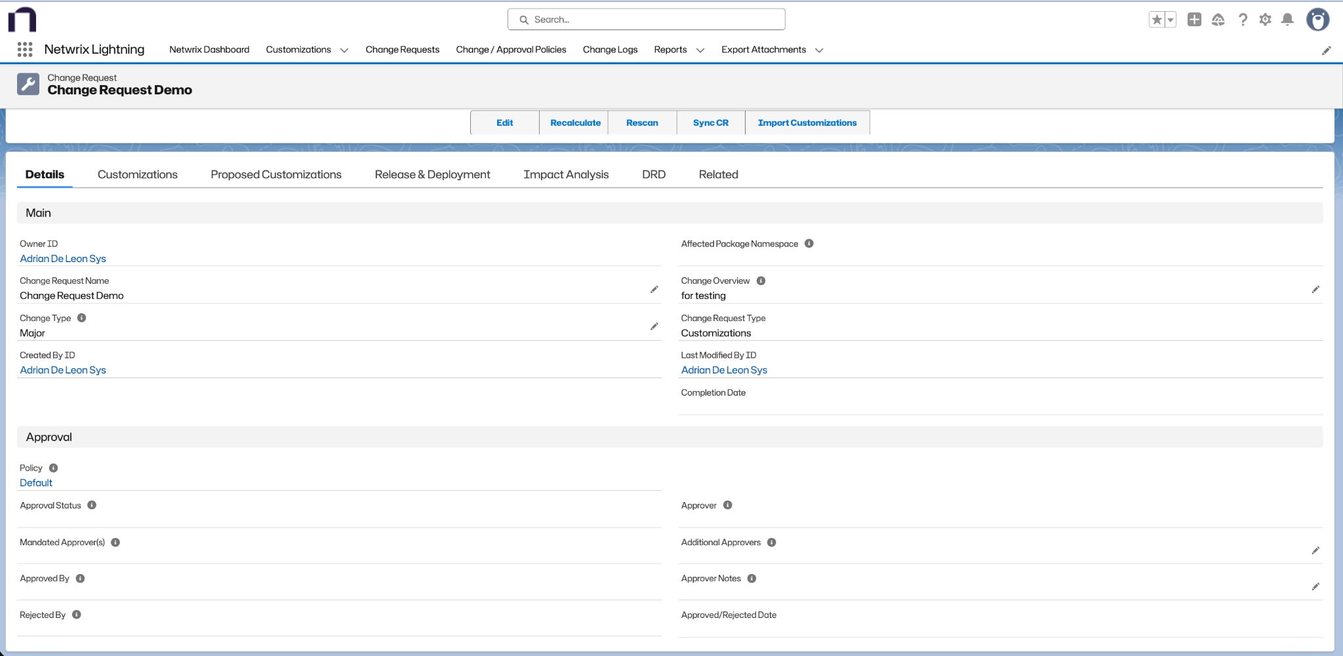Open the Setup gear icon
This screenshot has width=1343, height=656.
1265,20
